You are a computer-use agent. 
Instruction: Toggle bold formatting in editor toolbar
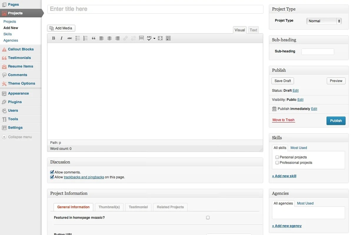(54, 38)
